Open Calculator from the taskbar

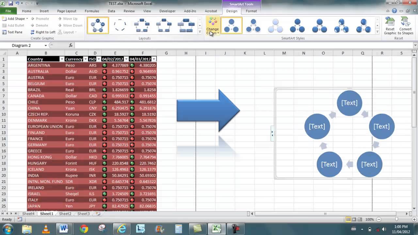point(179,229)
